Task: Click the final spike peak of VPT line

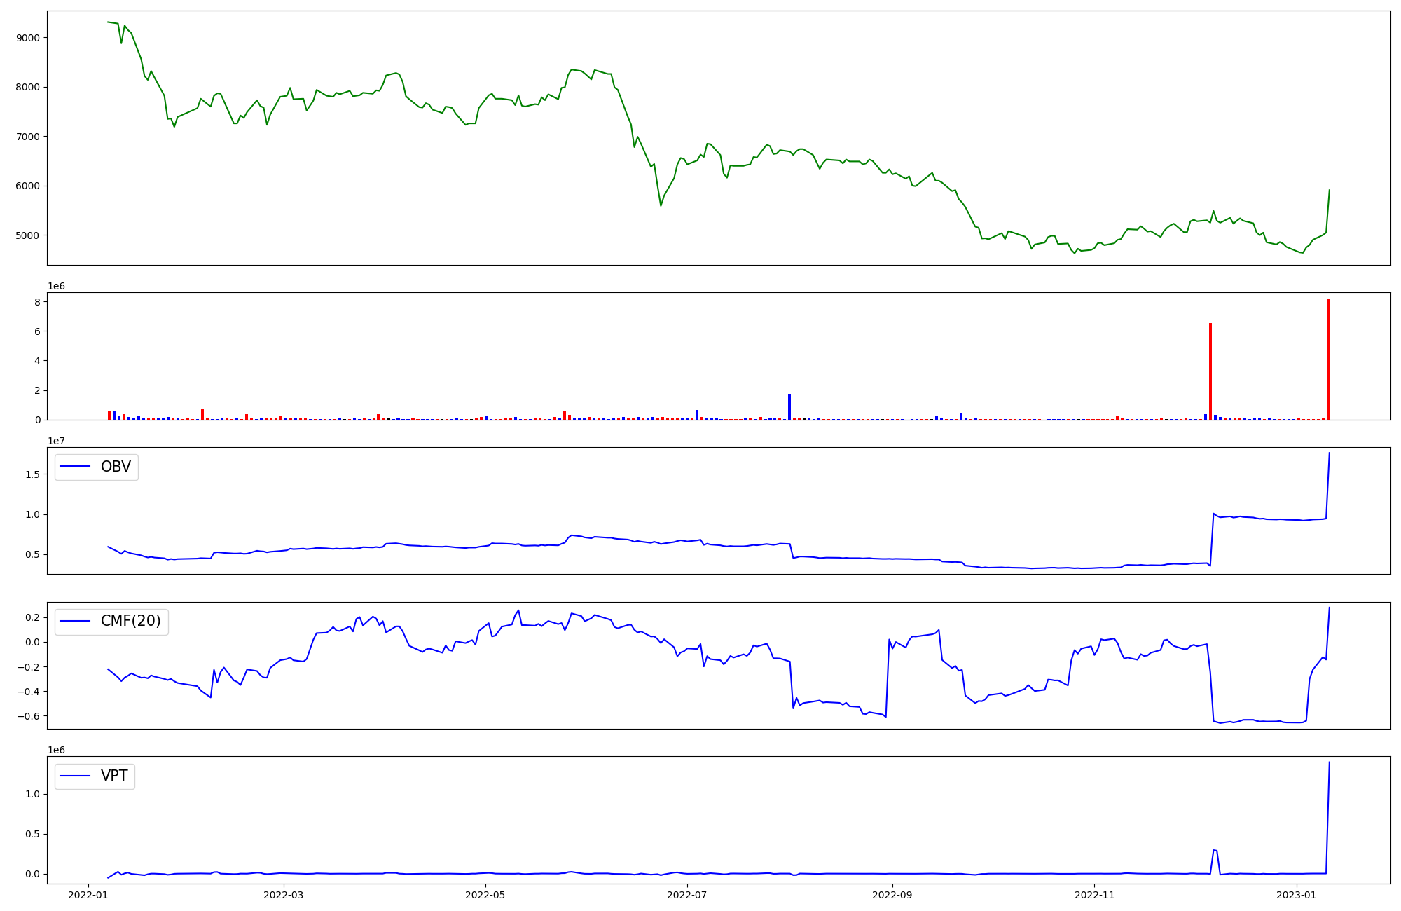Action: pyautogui.click(x=1329, y=763)
